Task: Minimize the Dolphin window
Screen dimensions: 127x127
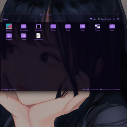Action: [x=114, y=15]
